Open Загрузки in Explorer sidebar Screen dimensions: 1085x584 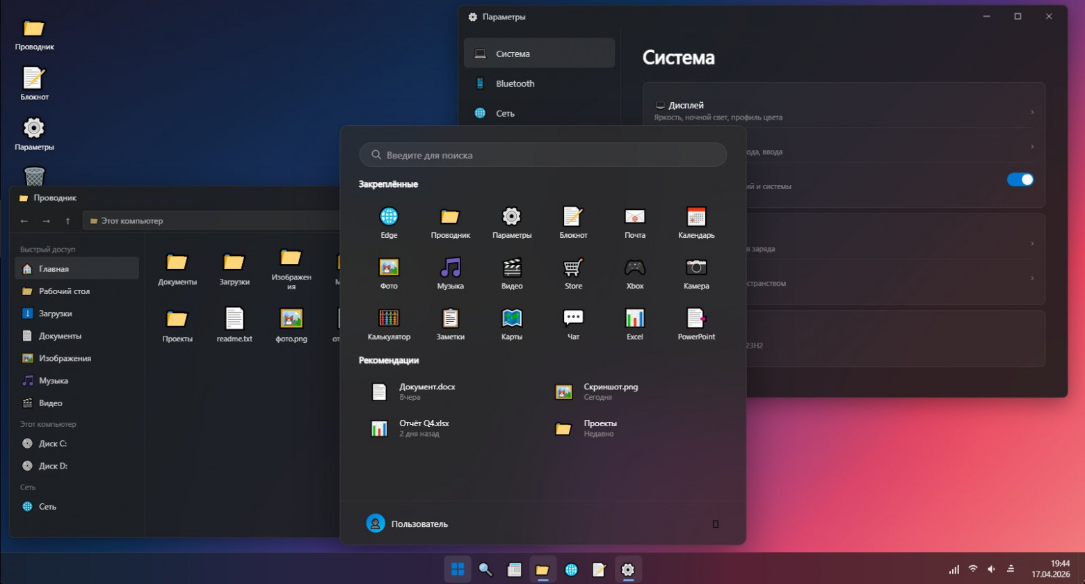point(56,314)
